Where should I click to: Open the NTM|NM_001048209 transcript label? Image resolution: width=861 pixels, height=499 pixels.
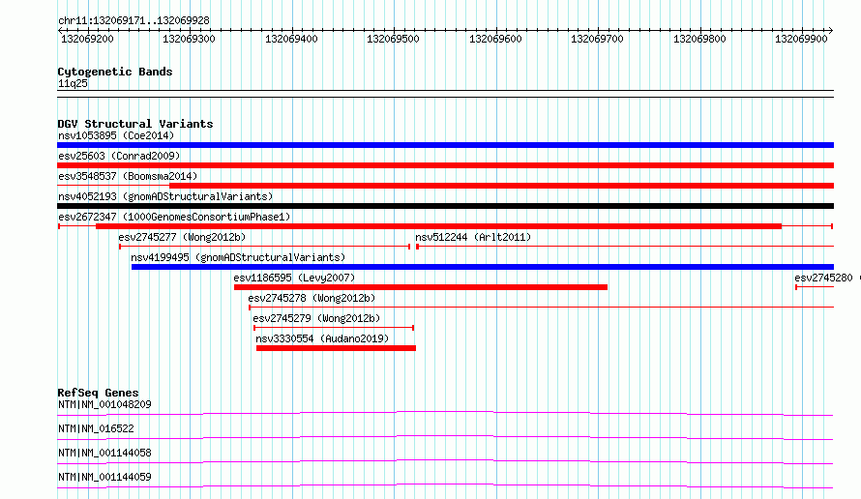point(104,404)
